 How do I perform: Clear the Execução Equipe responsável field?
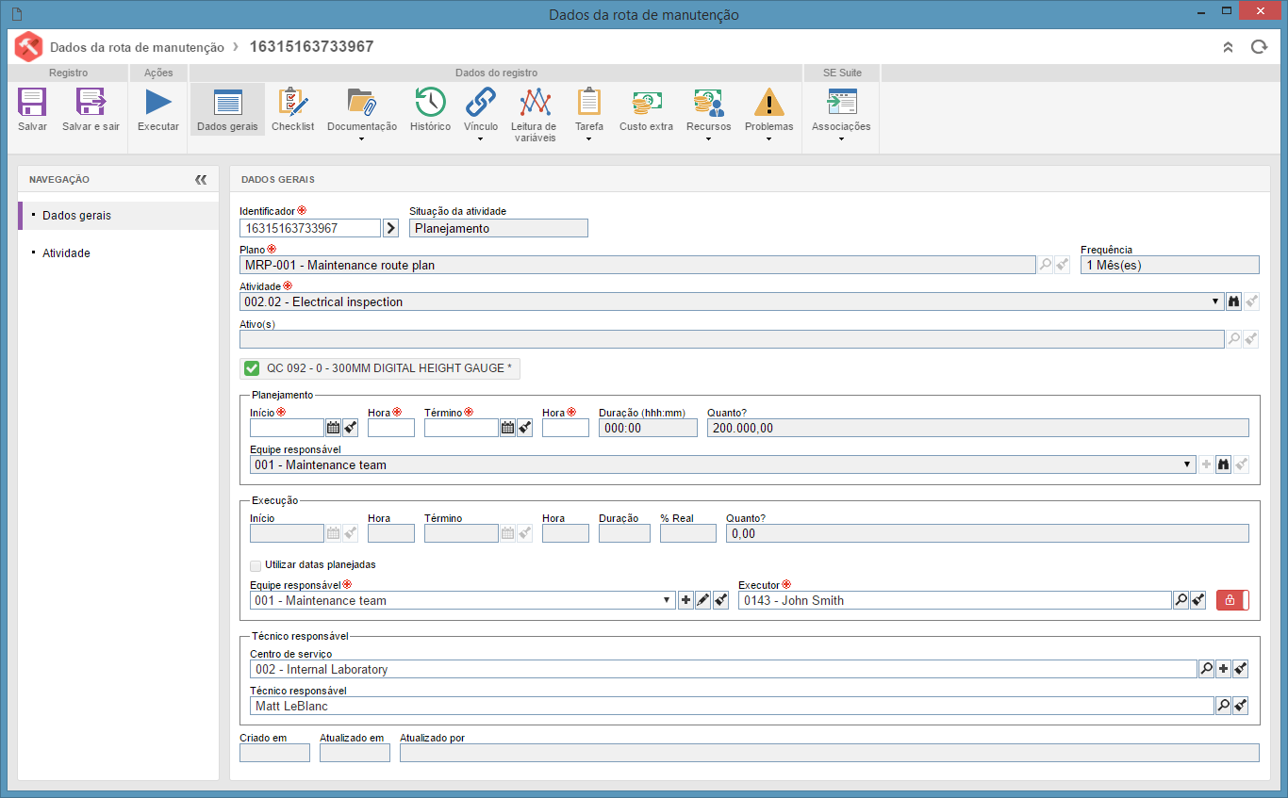point(721,600)
